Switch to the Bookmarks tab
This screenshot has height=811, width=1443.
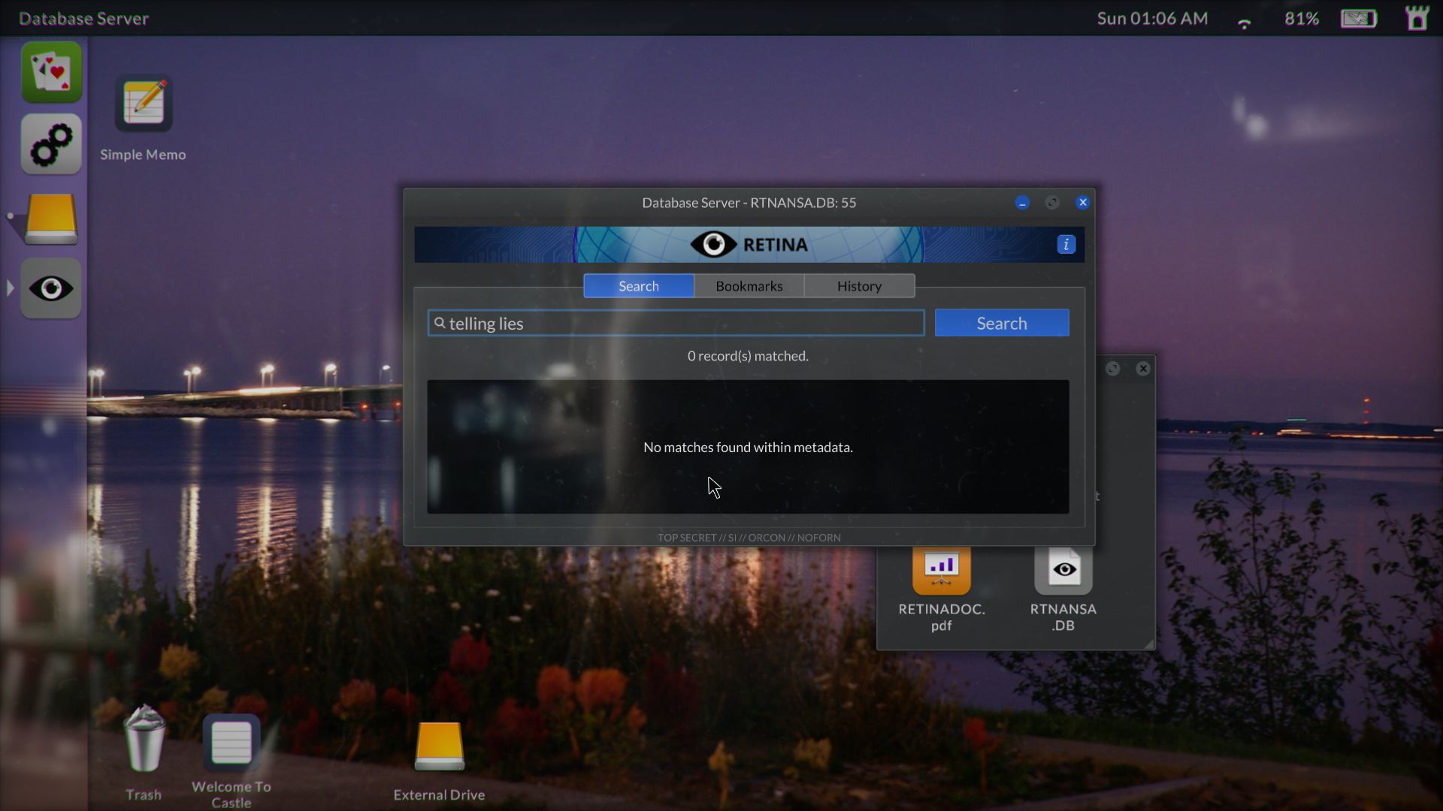pyautogui.click(x=749, y=286)
